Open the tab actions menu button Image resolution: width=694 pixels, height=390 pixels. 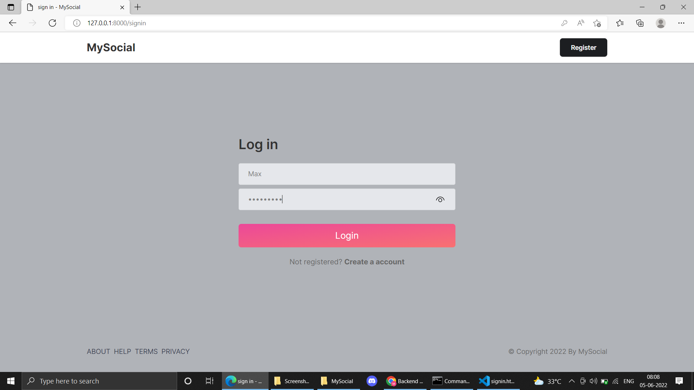11,7
